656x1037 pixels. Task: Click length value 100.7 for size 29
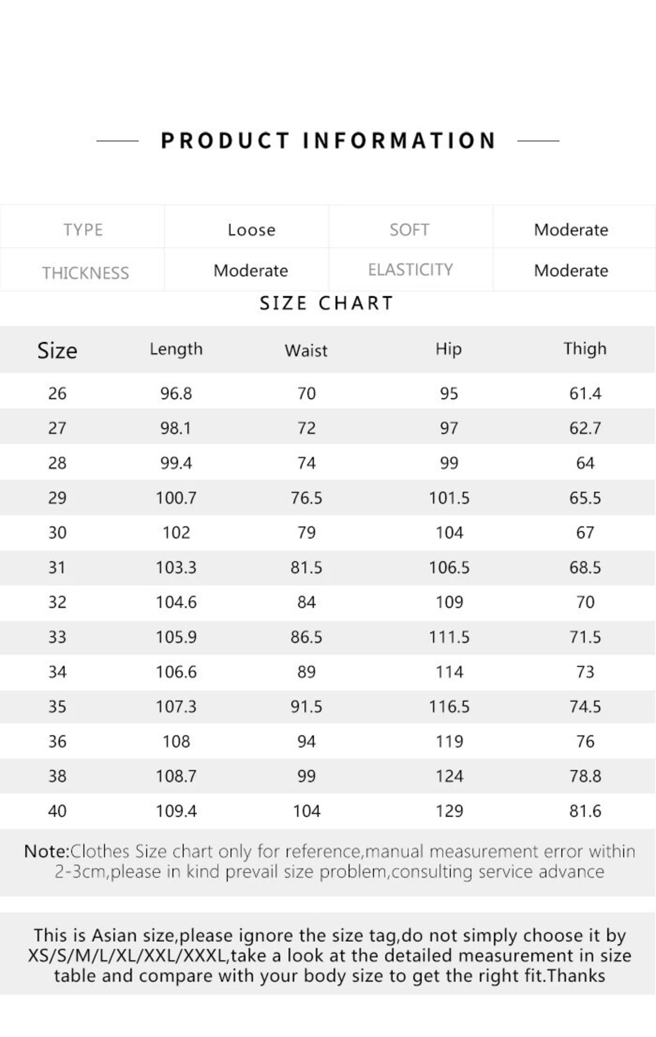pos(176,498)
